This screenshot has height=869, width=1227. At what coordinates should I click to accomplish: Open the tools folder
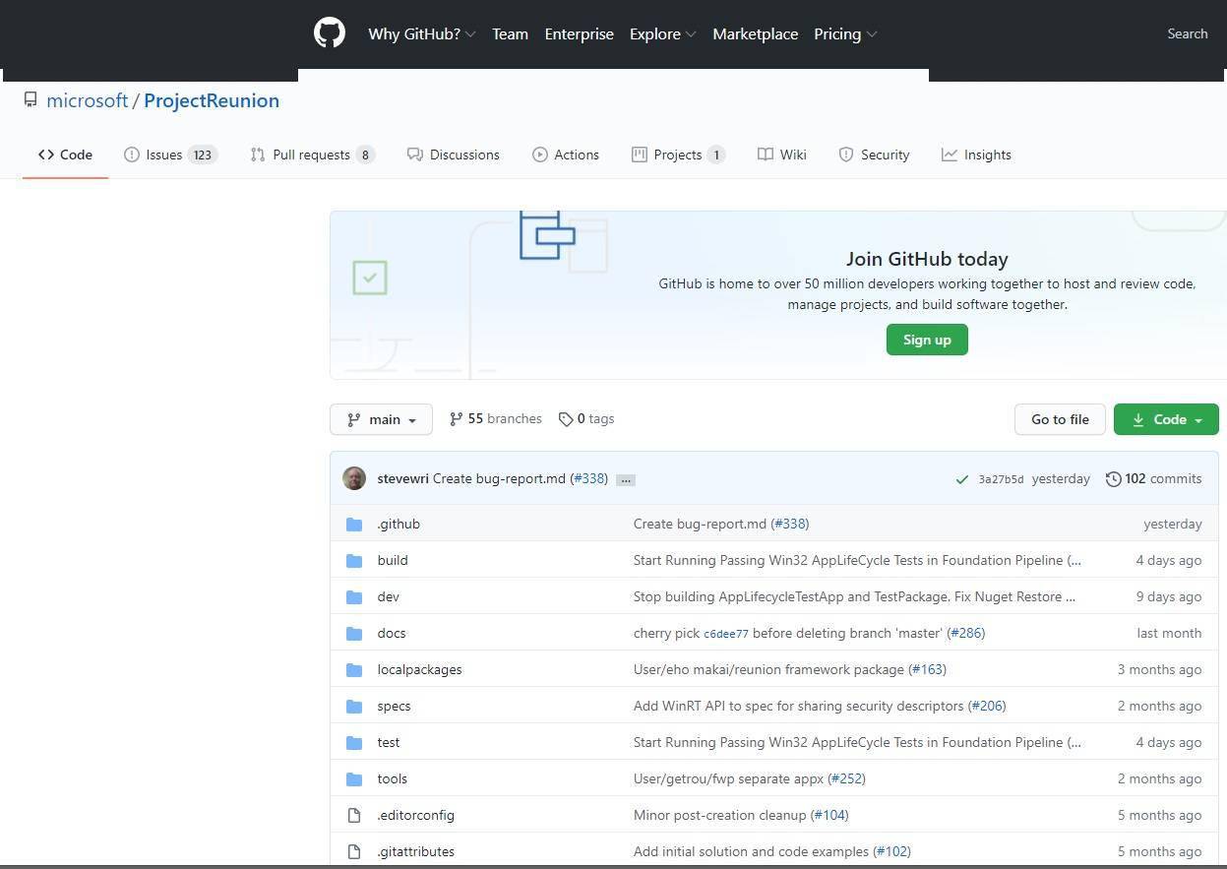pyautogui.click(x=393, y=778)
